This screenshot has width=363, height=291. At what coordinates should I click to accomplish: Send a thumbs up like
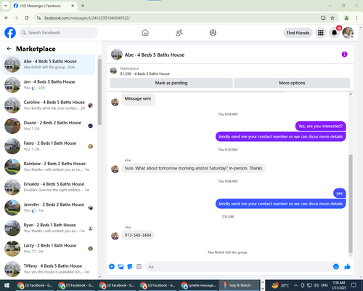pyautogui.click(x=347, y=267)
